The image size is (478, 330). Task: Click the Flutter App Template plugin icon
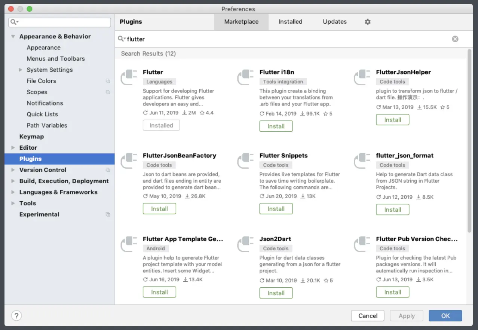click(129, 244)
